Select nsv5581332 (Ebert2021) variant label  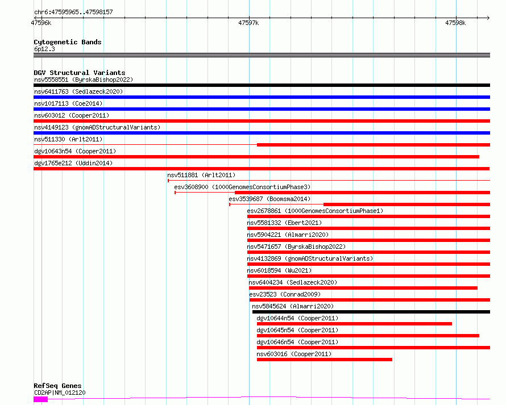(x=284, y=223)
